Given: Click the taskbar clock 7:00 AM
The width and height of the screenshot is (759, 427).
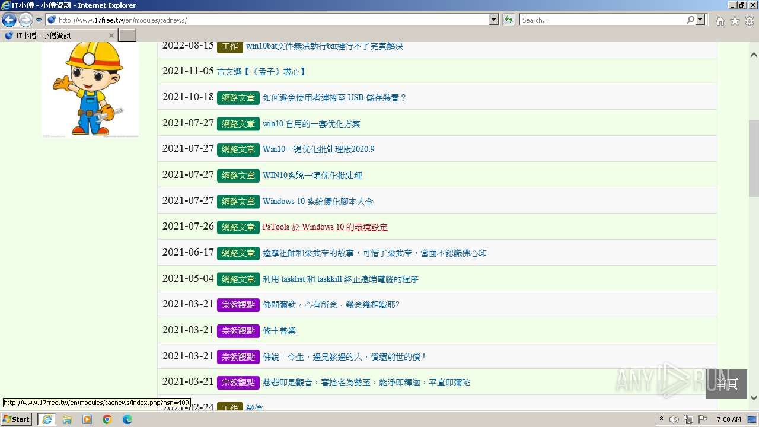Looking at the screenshot, I should click(729, 419).
